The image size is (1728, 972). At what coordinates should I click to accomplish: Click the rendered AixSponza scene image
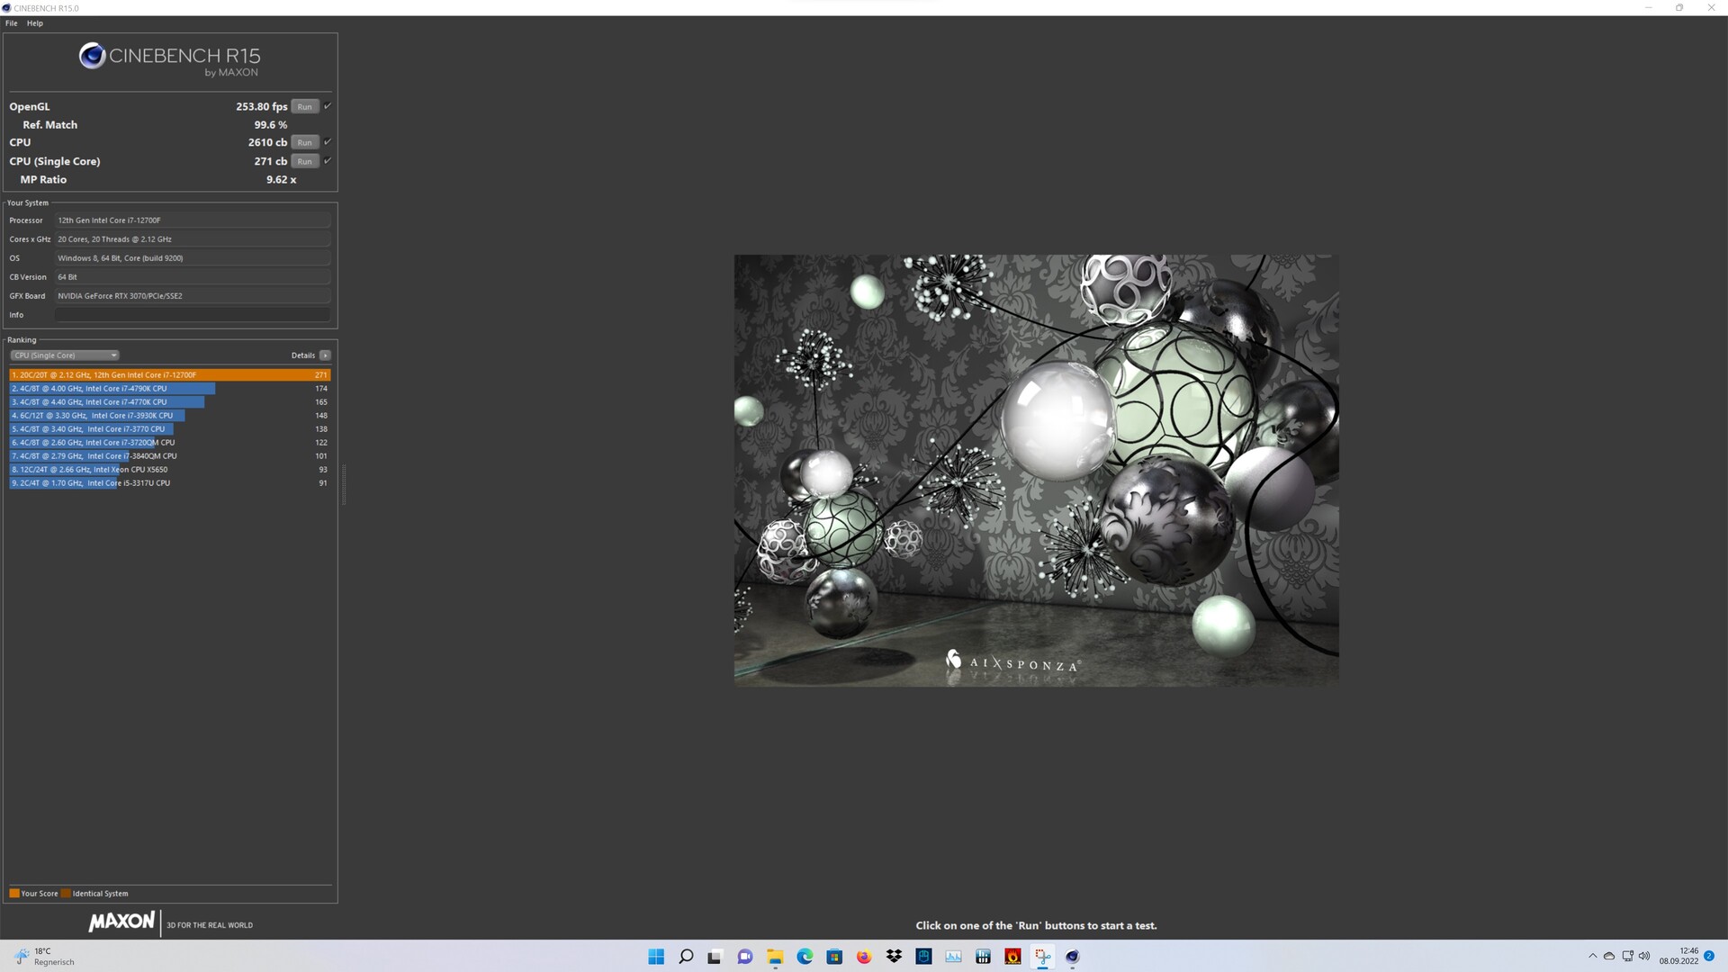coord(1036,470)
